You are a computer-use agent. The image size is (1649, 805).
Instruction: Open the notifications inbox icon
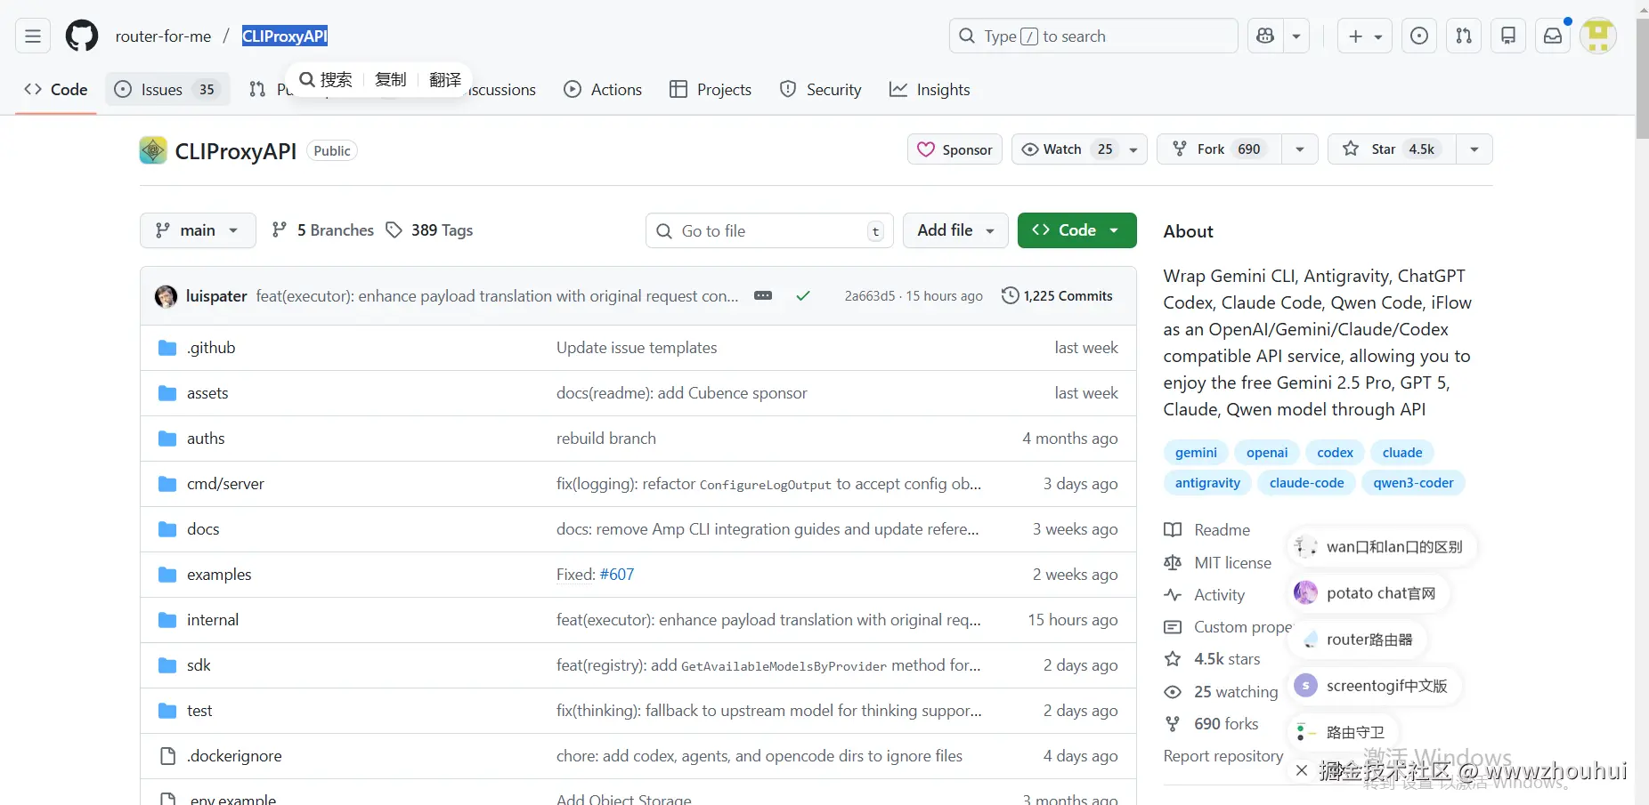(1552, 36)
